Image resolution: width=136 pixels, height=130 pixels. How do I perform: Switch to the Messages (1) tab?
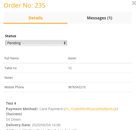pos(100,18)
